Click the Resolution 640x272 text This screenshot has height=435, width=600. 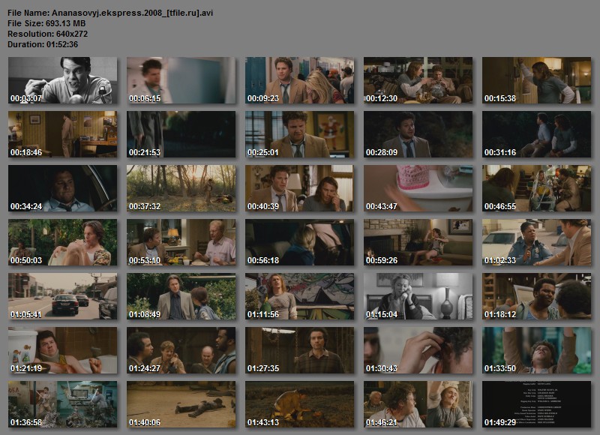48,34
